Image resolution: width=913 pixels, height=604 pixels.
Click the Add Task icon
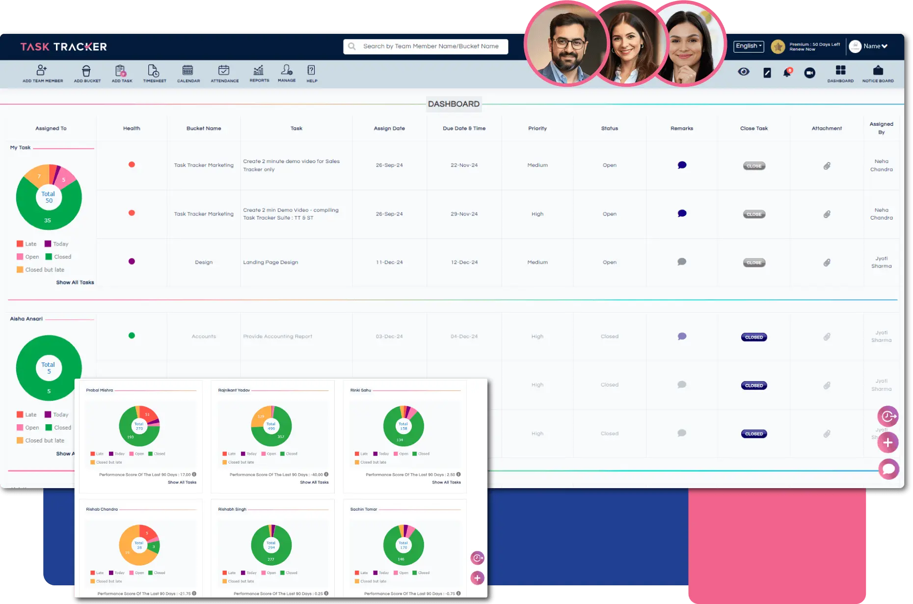coord(122,73)
